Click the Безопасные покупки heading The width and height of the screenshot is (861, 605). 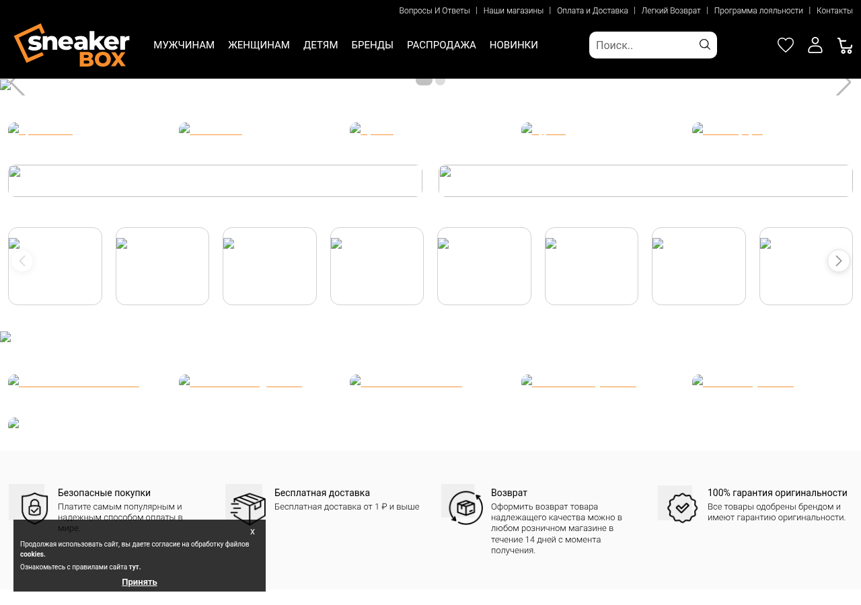coord(104,493)
